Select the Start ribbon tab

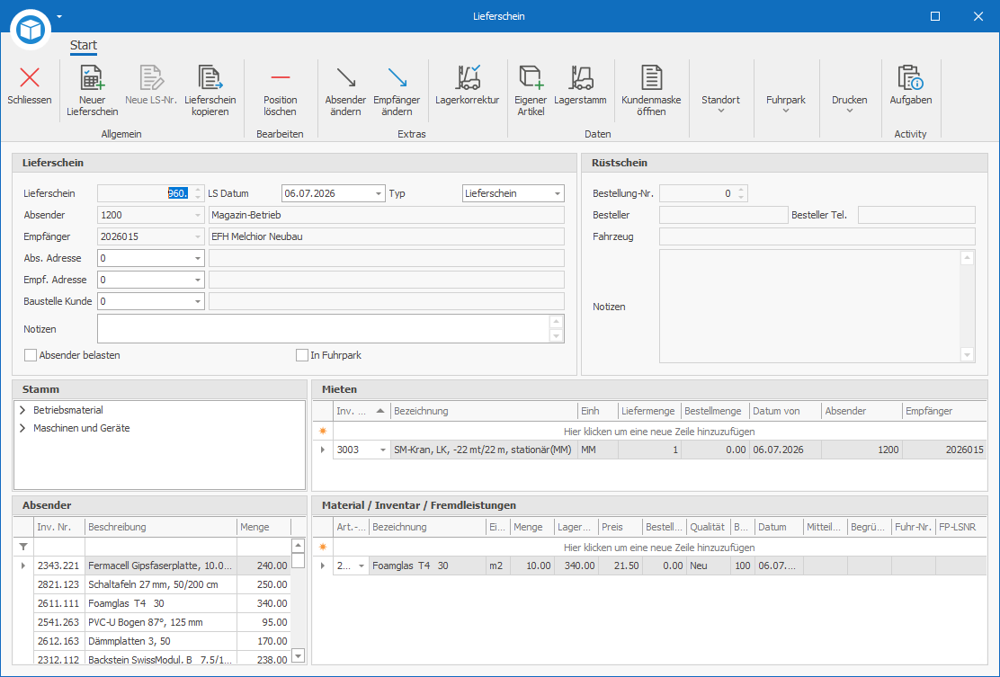coord(84,45)
